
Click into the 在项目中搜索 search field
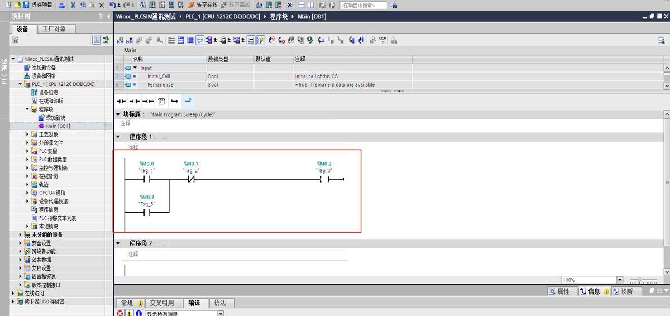[x=363, y=5]
